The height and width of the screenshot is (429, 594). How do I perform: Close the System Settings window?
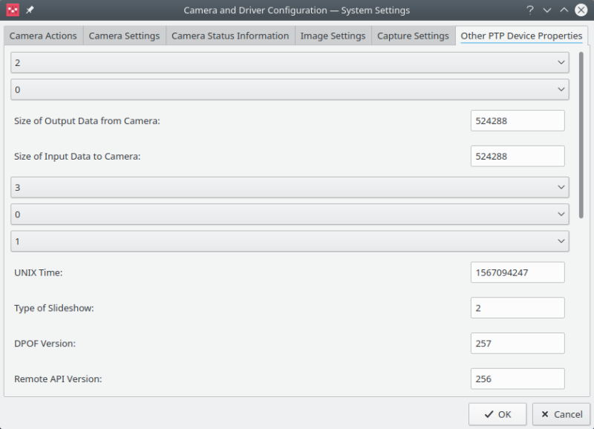pyautogui.click(x=581, y=10)
